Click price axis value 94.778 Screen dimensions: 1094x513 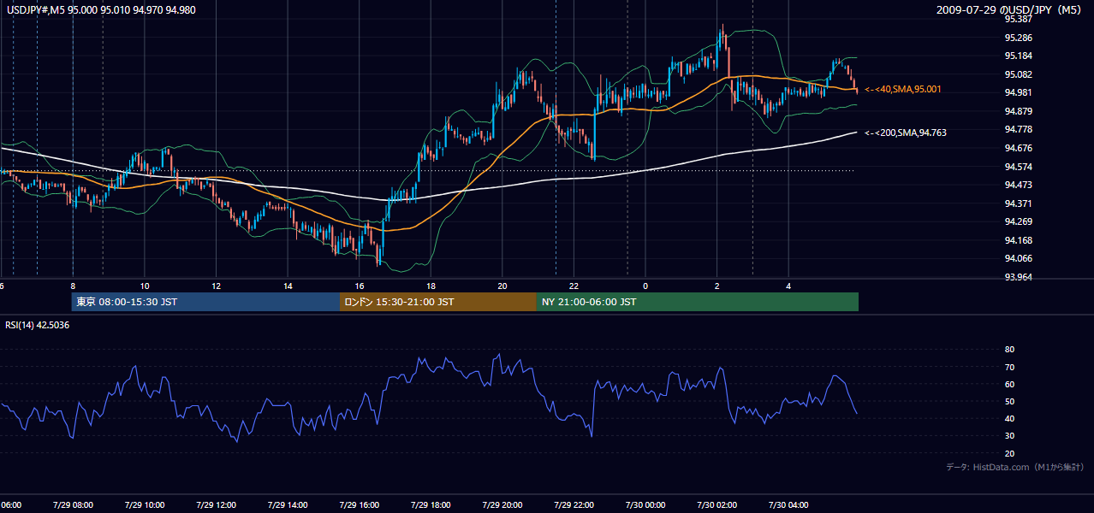[x=1018, y=129]
